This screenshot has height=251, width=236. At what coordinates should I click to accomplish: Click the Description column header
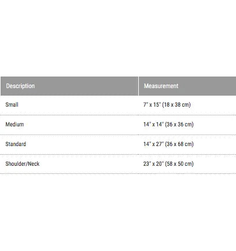(x=20, y=86)
